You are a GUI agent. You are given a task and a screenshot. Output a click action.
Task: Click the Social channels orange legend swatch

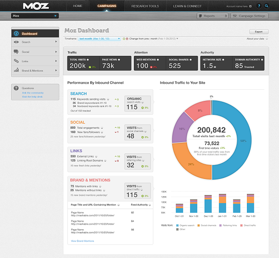click(x=199, y=225)
